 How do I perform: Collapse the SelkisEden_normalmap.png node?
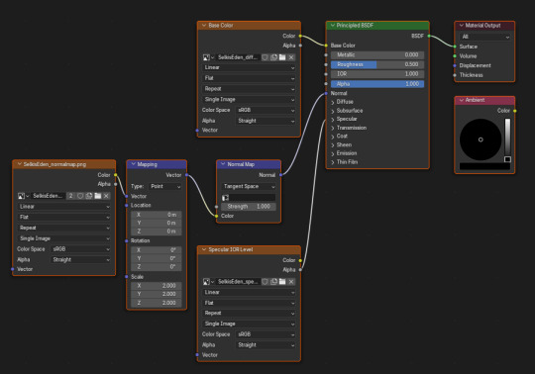pos(20,164)
